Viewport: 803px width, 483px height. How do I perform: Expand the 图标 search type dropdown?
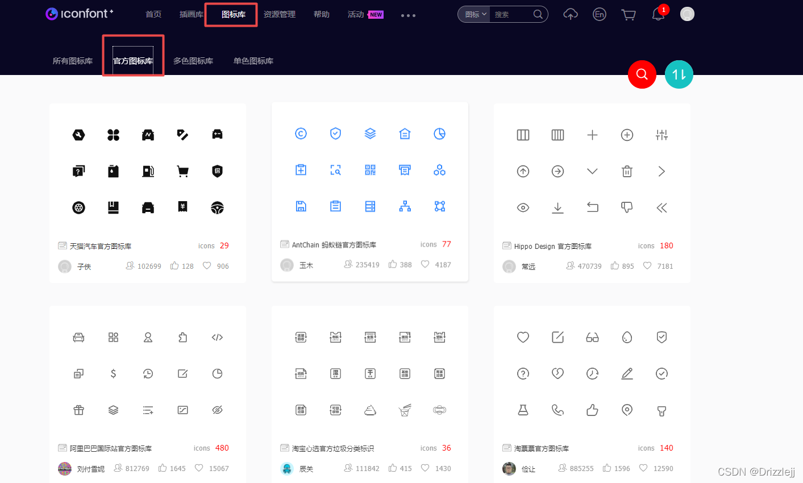point(475,14)
